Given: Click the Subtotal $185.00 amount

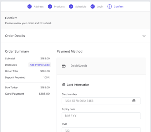Looking at the screenshot, I should [x=45, y=58].
